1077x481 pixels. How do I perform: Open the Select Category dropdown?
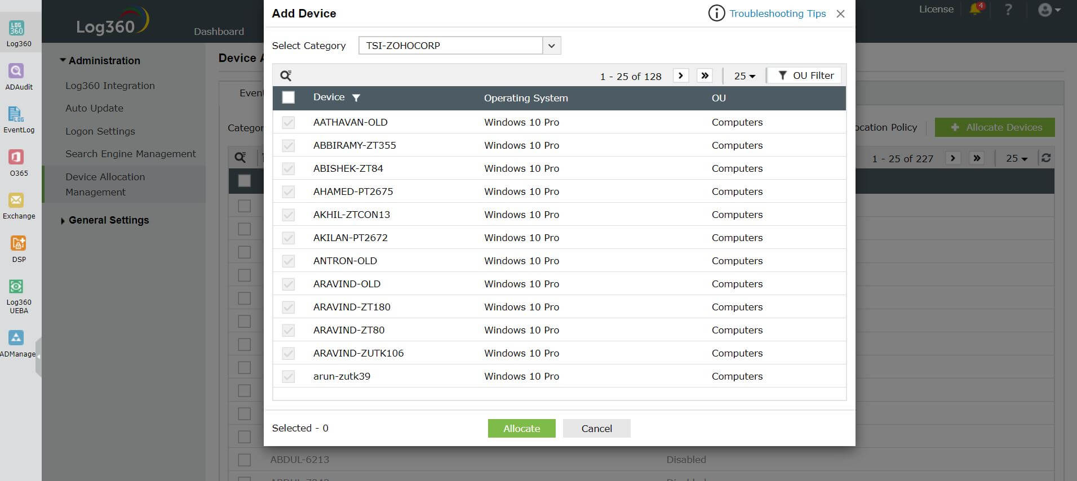[x=459, y=46]
